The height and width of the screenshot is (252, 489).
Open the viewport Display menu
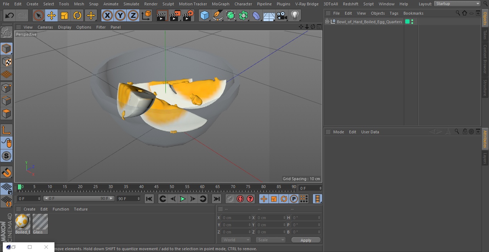64,27
